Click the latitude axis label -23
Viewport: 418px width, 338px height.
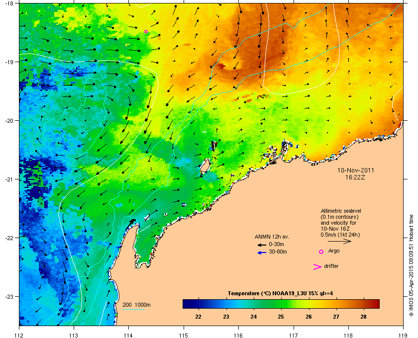click(8, 296)
